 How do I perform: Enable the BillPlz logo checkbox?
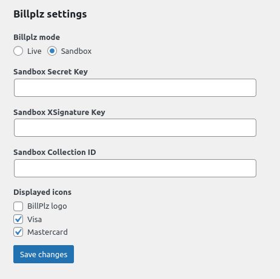[18, 206]
